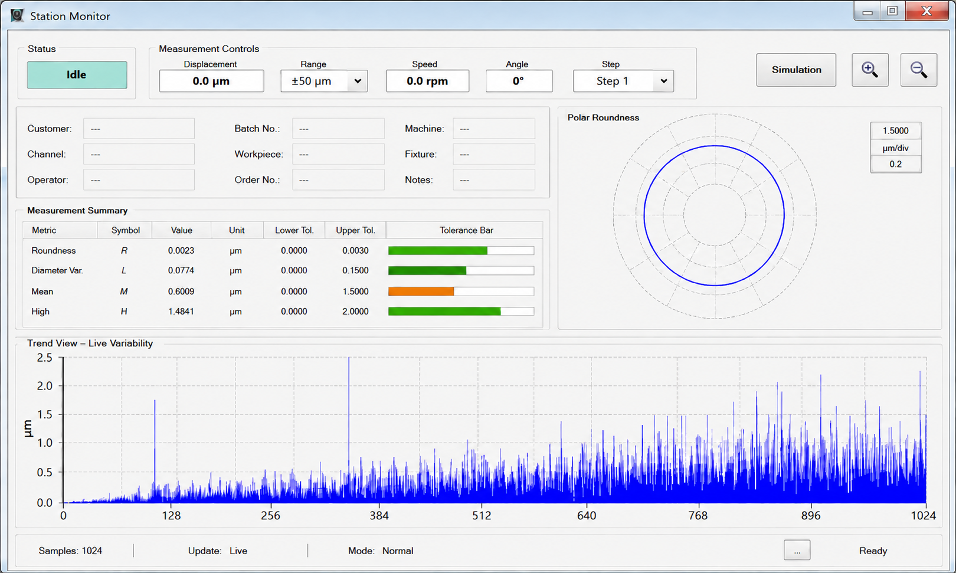Click the ellipsis button in status bar

pyautogui.click(x=797, y=551)
